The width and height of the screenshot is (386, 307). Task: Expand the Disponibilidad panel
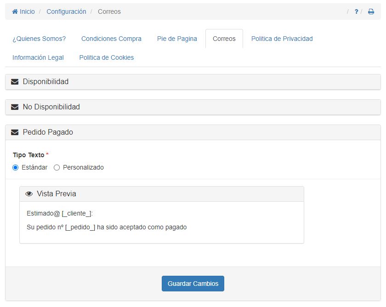45,82
